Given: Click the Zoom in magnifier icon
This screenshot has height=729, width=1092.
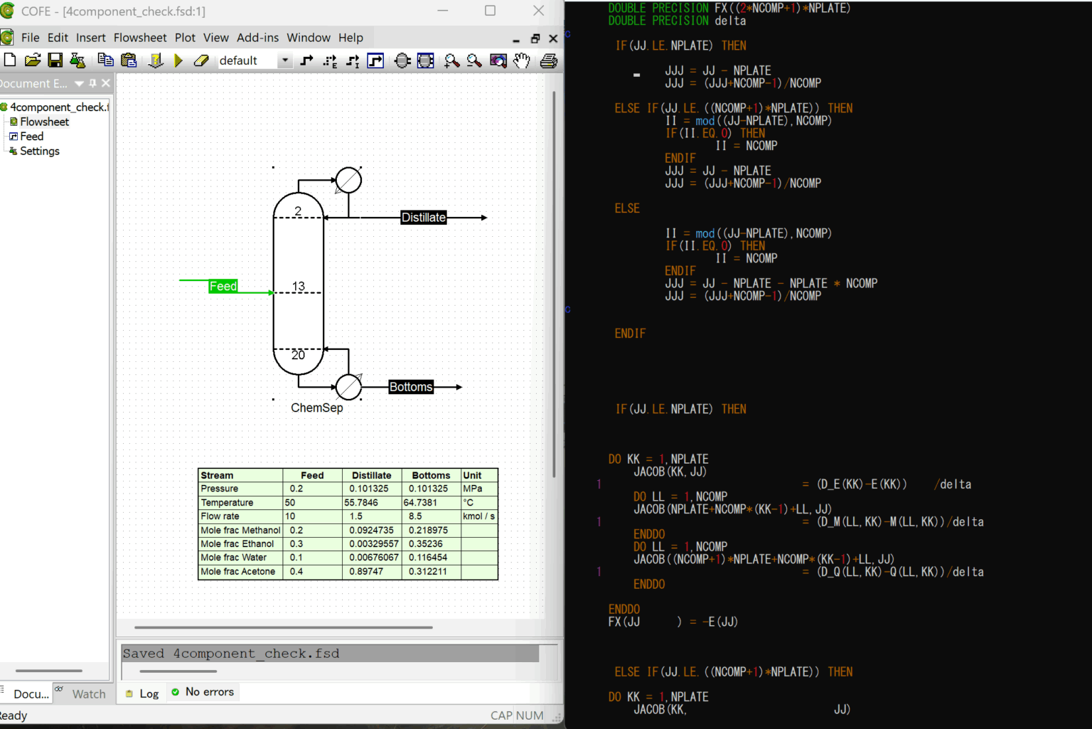Looking at the screenshot, I should pos(451,61).
